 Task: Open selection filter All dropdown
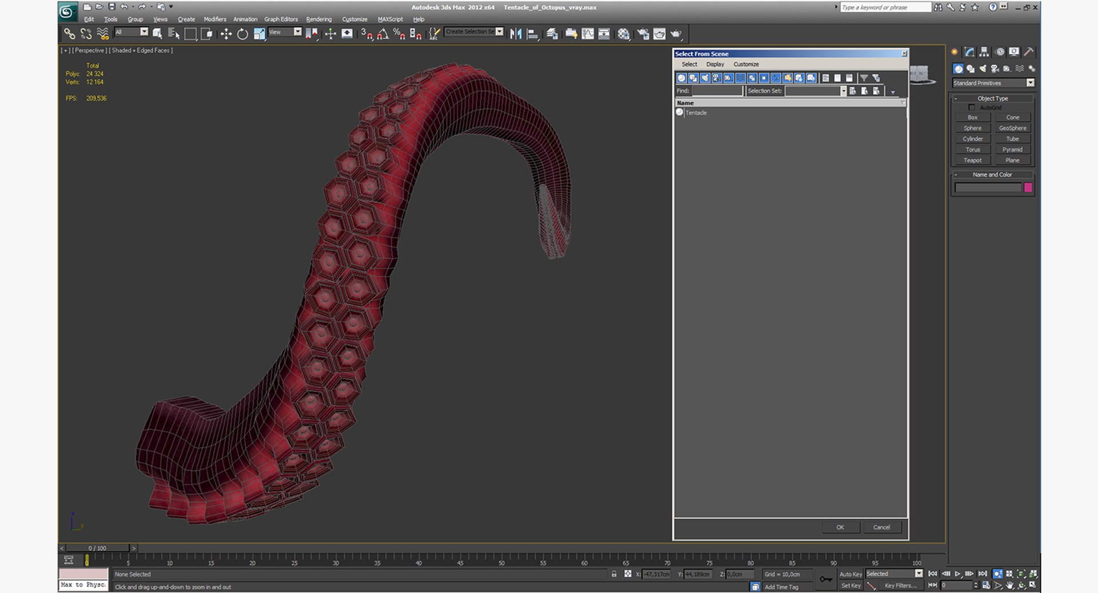pyautogui.click(x=132, y=33)
